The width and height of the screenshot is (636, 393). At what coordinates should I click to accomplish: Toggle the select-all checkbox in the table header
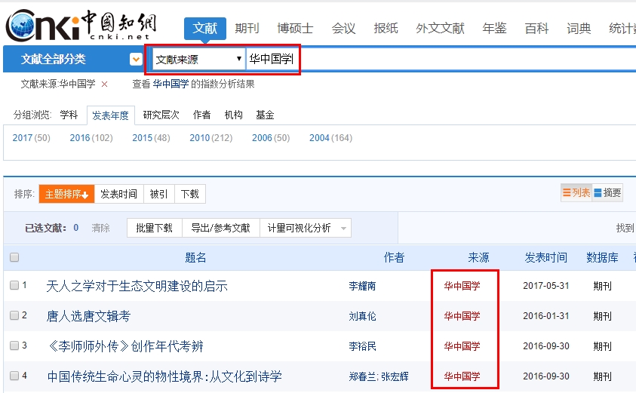tap(14, 258)
